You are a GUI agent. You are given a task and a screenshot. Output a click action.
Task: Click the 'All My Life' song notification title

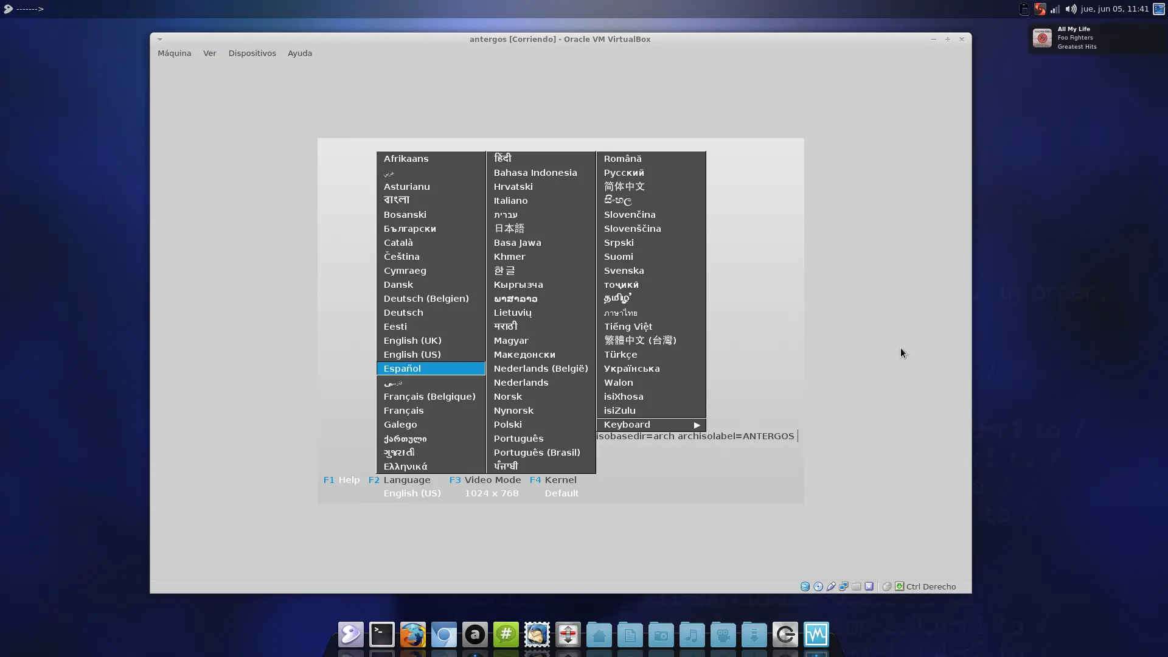click(x=1074, y=29)
